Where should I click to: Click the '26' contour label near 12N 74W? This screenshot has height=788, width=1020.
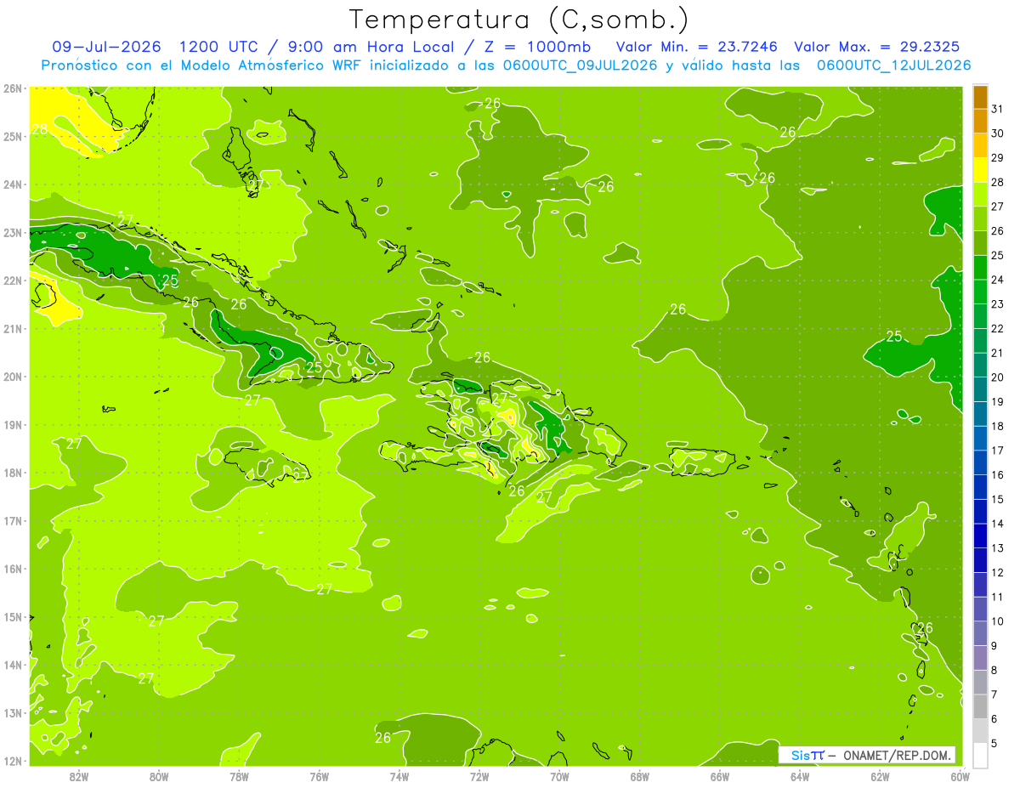click(382, 737)
